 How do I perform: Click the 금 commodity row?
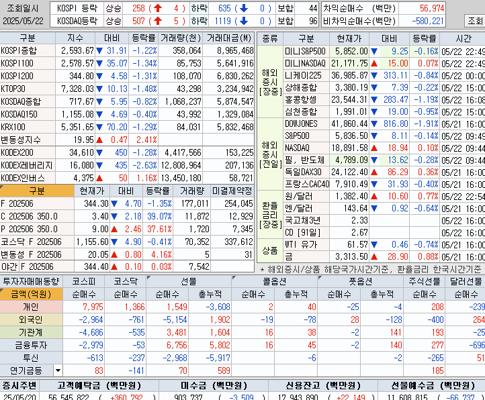384,256
